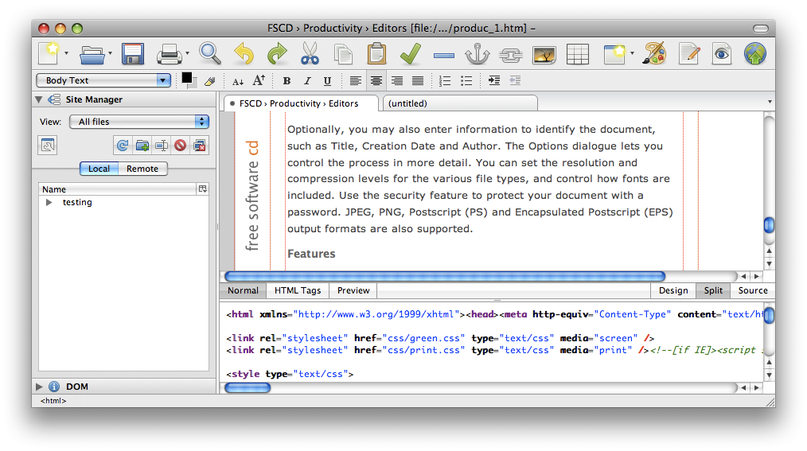Viewport: 807px width, 451px height.
Task: Insert a table with the grid icon
Action: pyautogui.click(x=578, y=55)
